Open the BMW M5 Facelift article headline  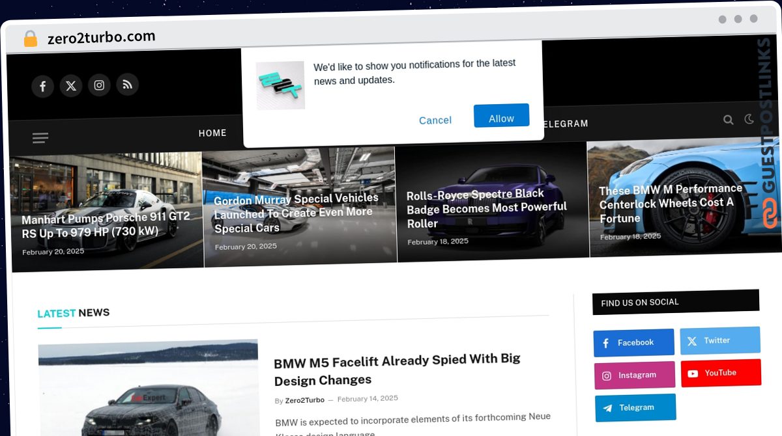397,370
